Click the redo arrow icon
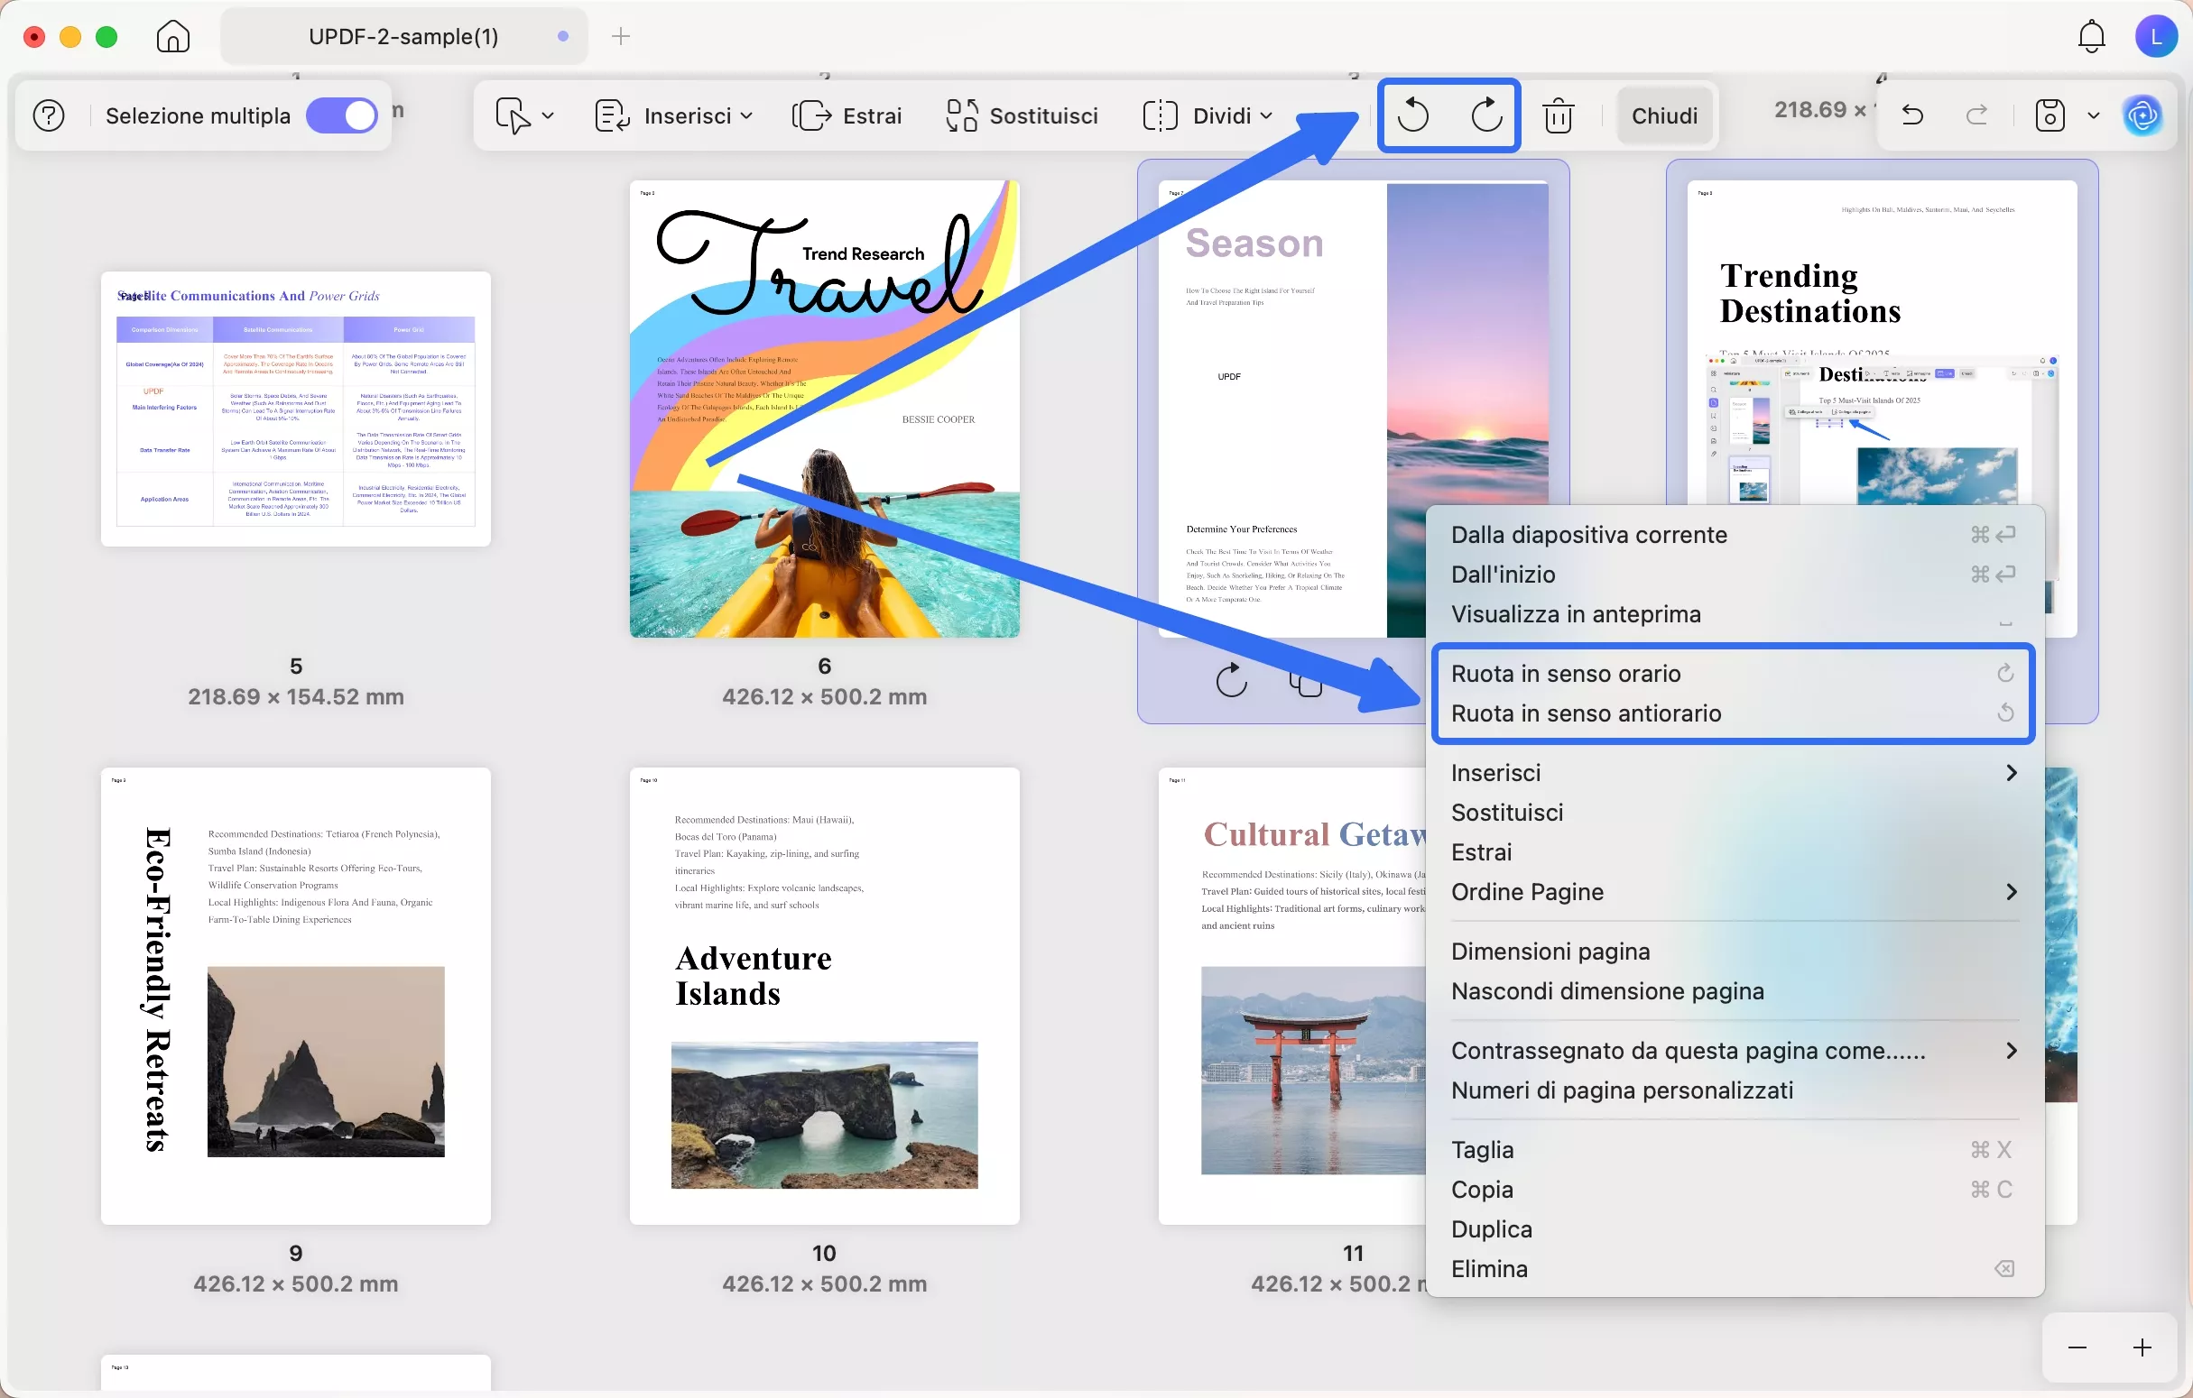The image size is (2193, 1398). coord(1978,115)
